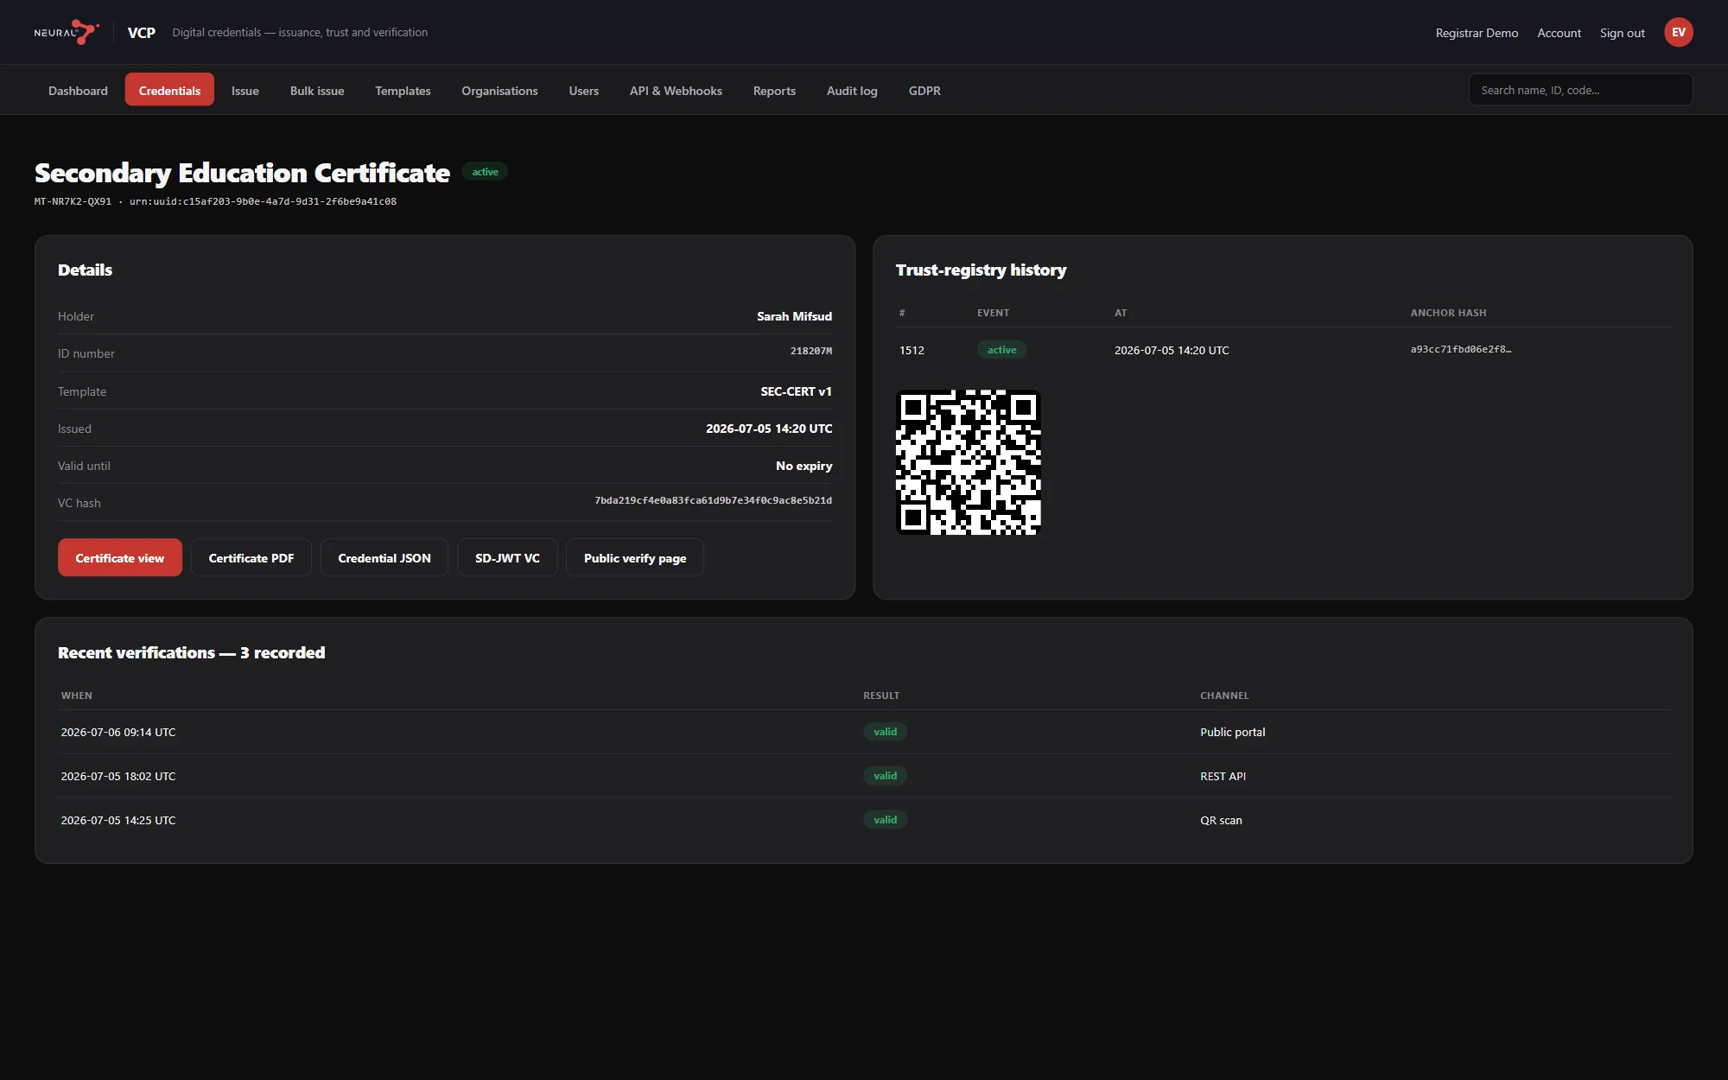This screenshot has height=1080, width=1728.
Task: Click valid badge for QR scan verification
Action: coord(885,819)
